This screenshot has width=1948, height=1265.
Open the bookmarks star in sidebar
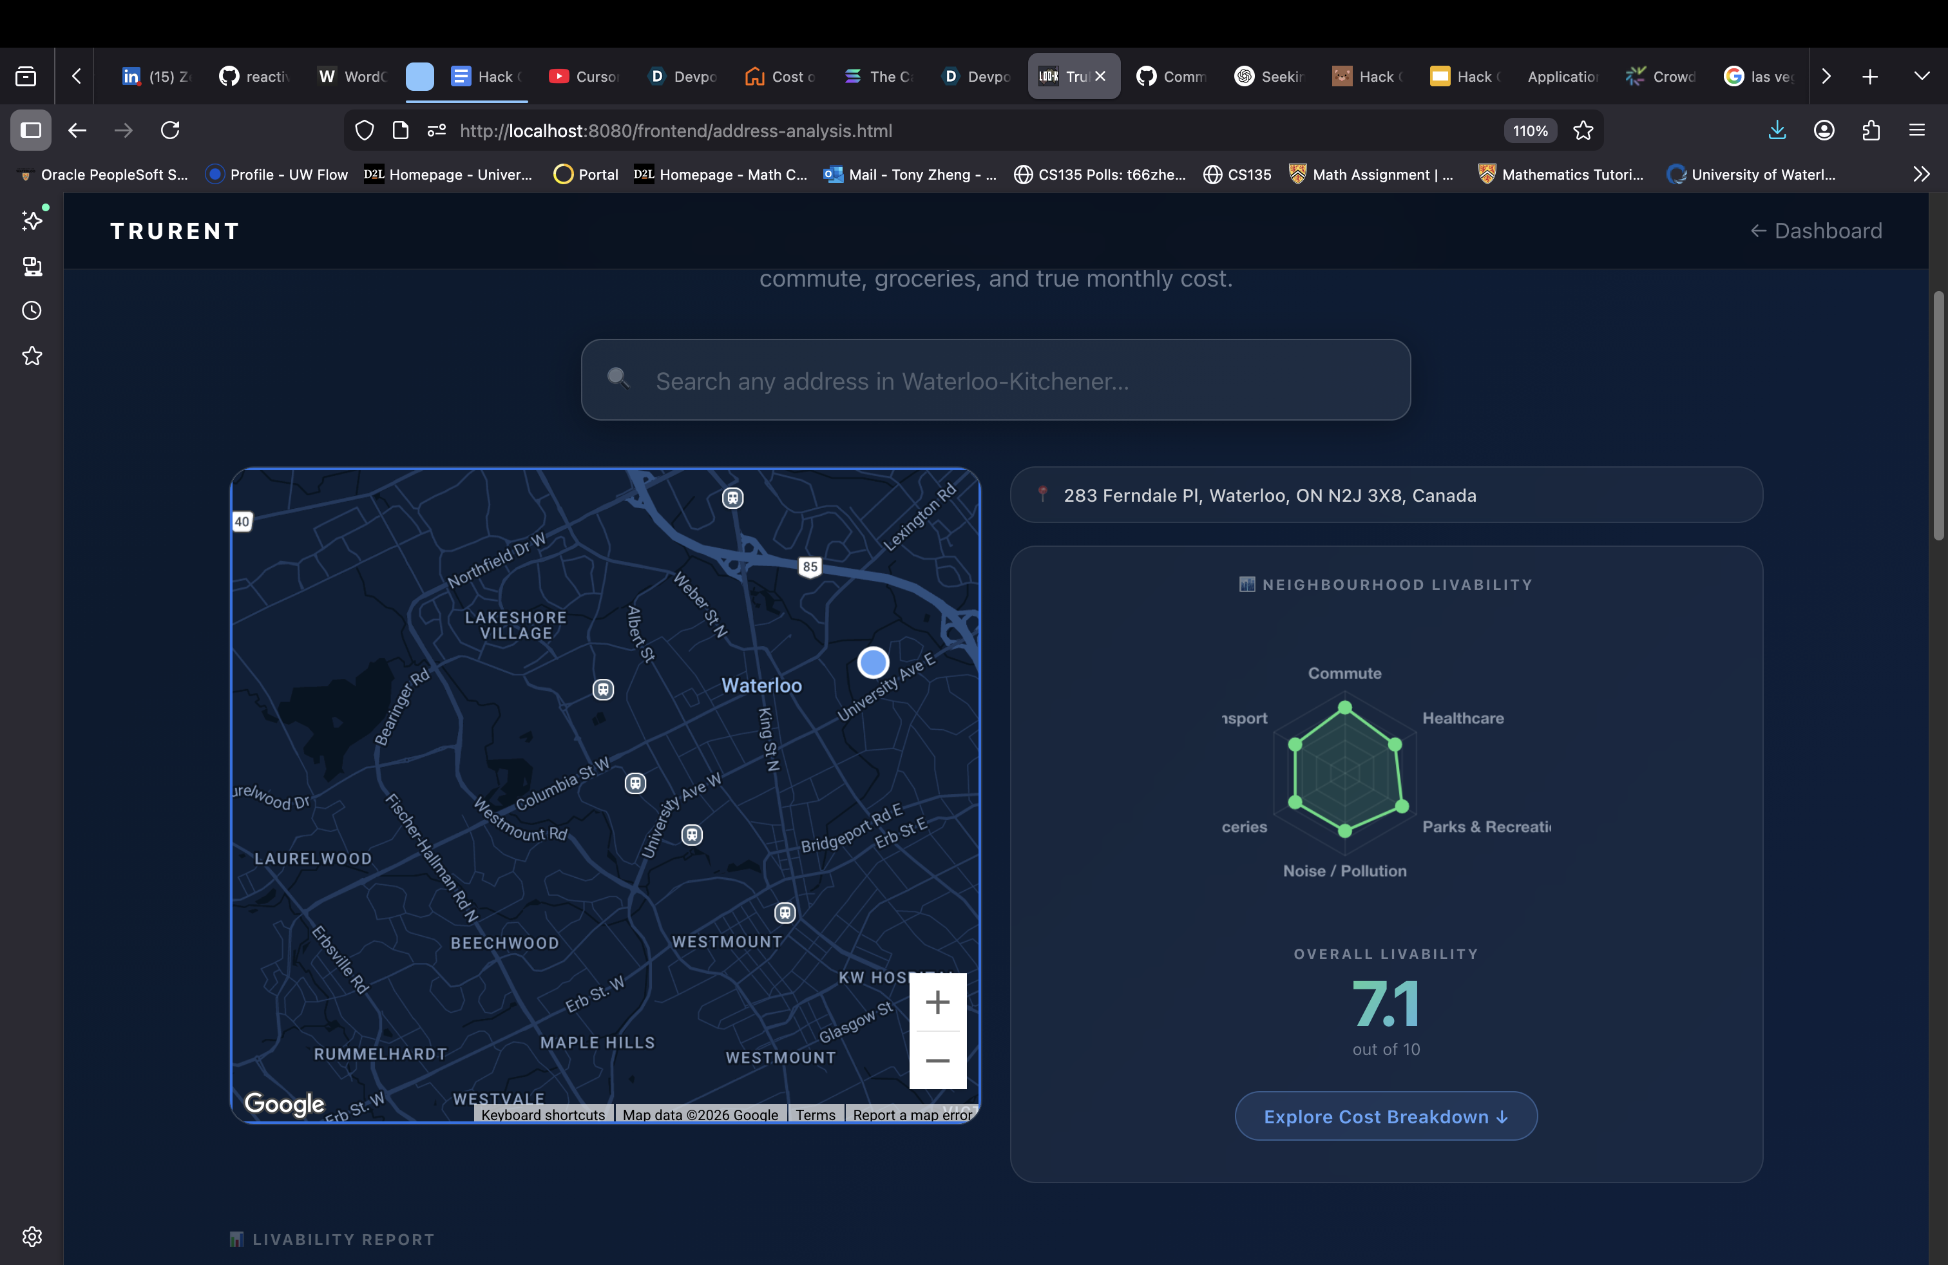[32, 356]
